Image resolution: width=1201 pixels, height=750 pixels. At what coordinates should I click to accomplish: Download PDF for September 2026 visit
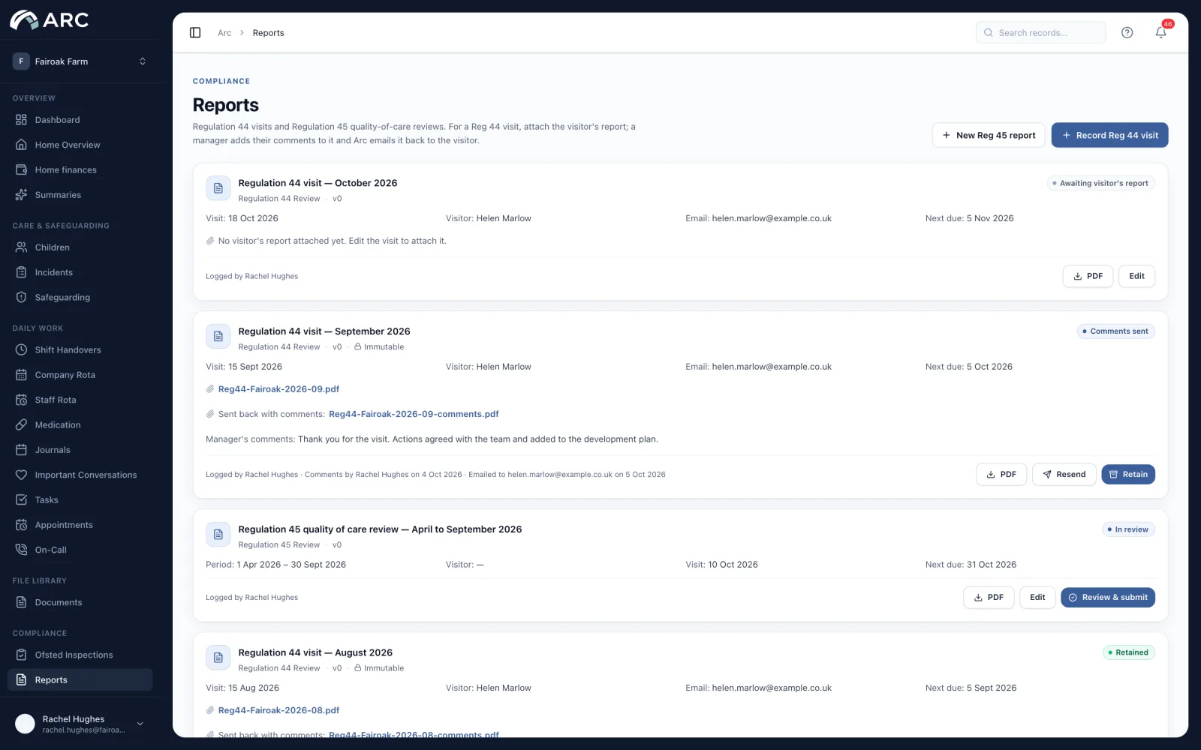[x=1001, y=474]
